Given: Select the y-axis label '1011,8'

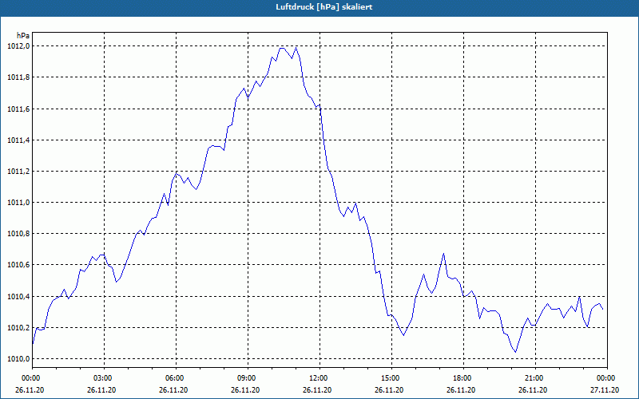Looking at the screenshot, I should (18, 77).
